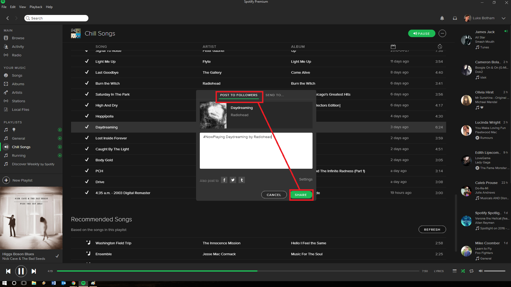
Task: Expand the Luke Botham account dropdown
Action: (504, 18)
